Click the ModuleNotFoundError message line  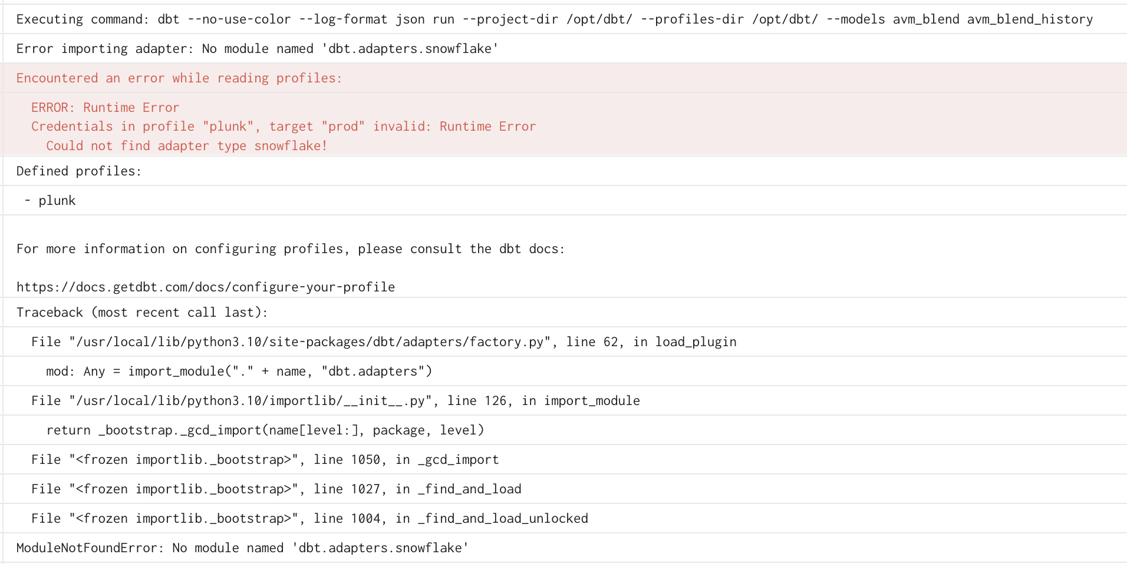[x=242, y=548]
